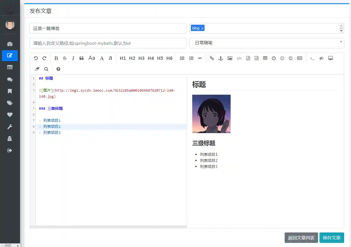Open the editor help question icon
The width and height of the screenshot is (351, 247).
click(58, 69)
